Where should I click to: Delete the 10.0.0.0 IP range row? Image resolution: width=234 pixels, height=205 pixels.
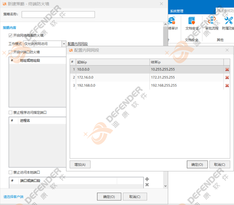227,69
